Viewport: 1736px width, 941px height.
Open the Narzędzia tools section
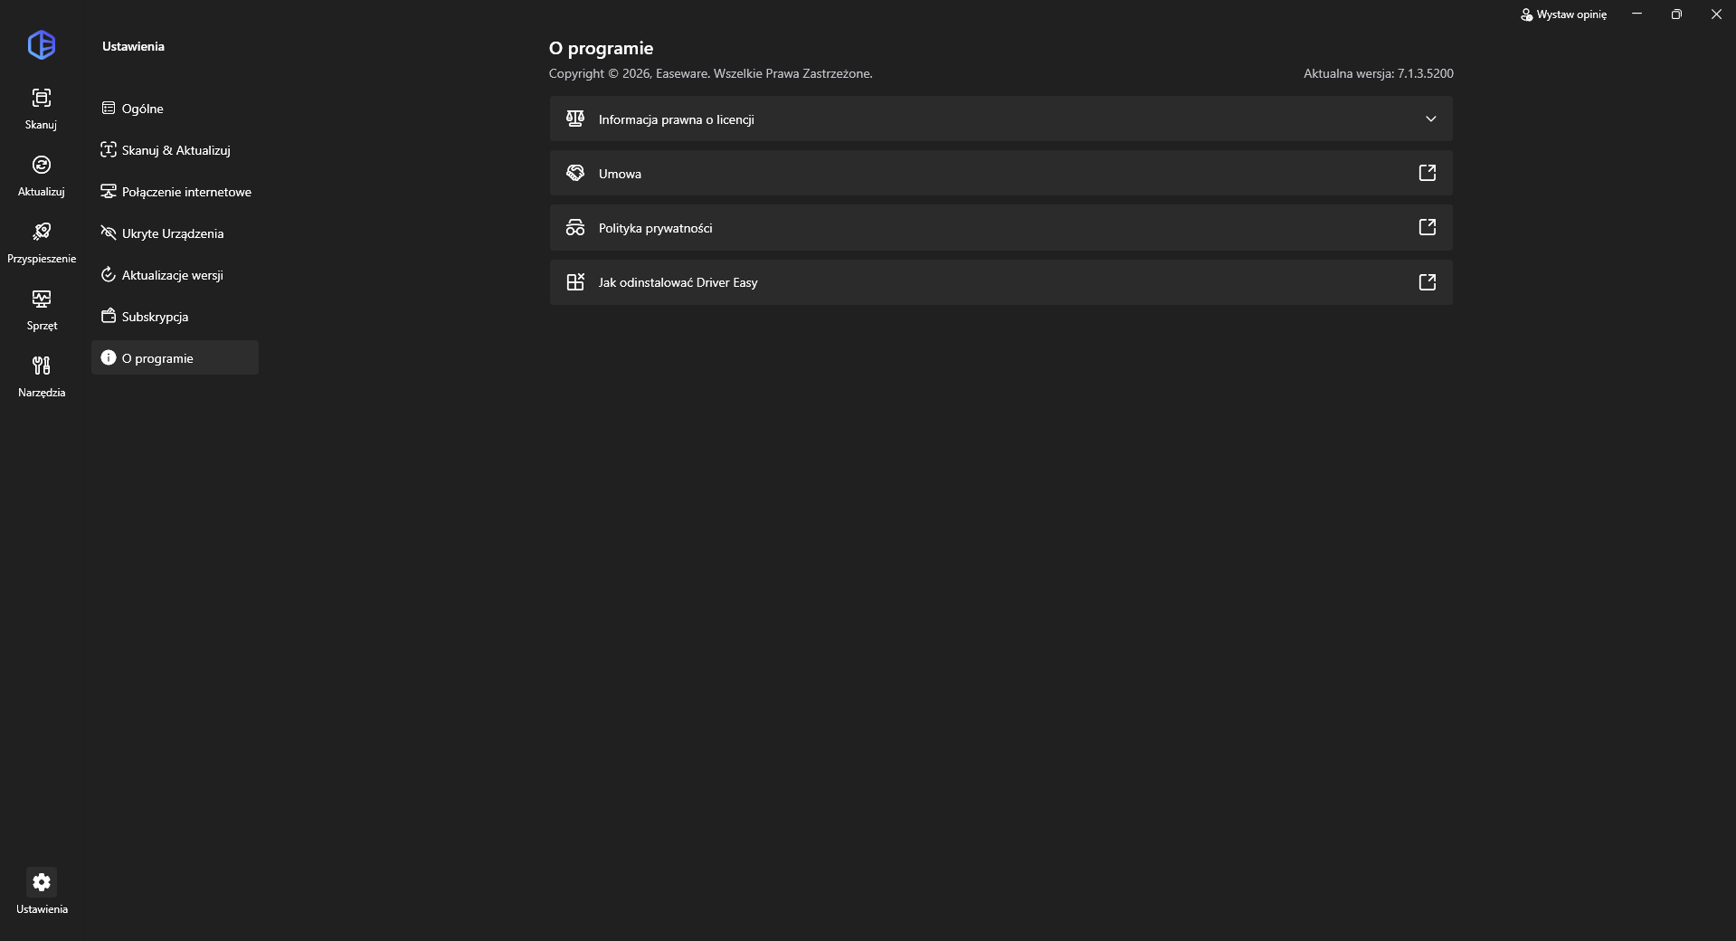coord(41,376)
